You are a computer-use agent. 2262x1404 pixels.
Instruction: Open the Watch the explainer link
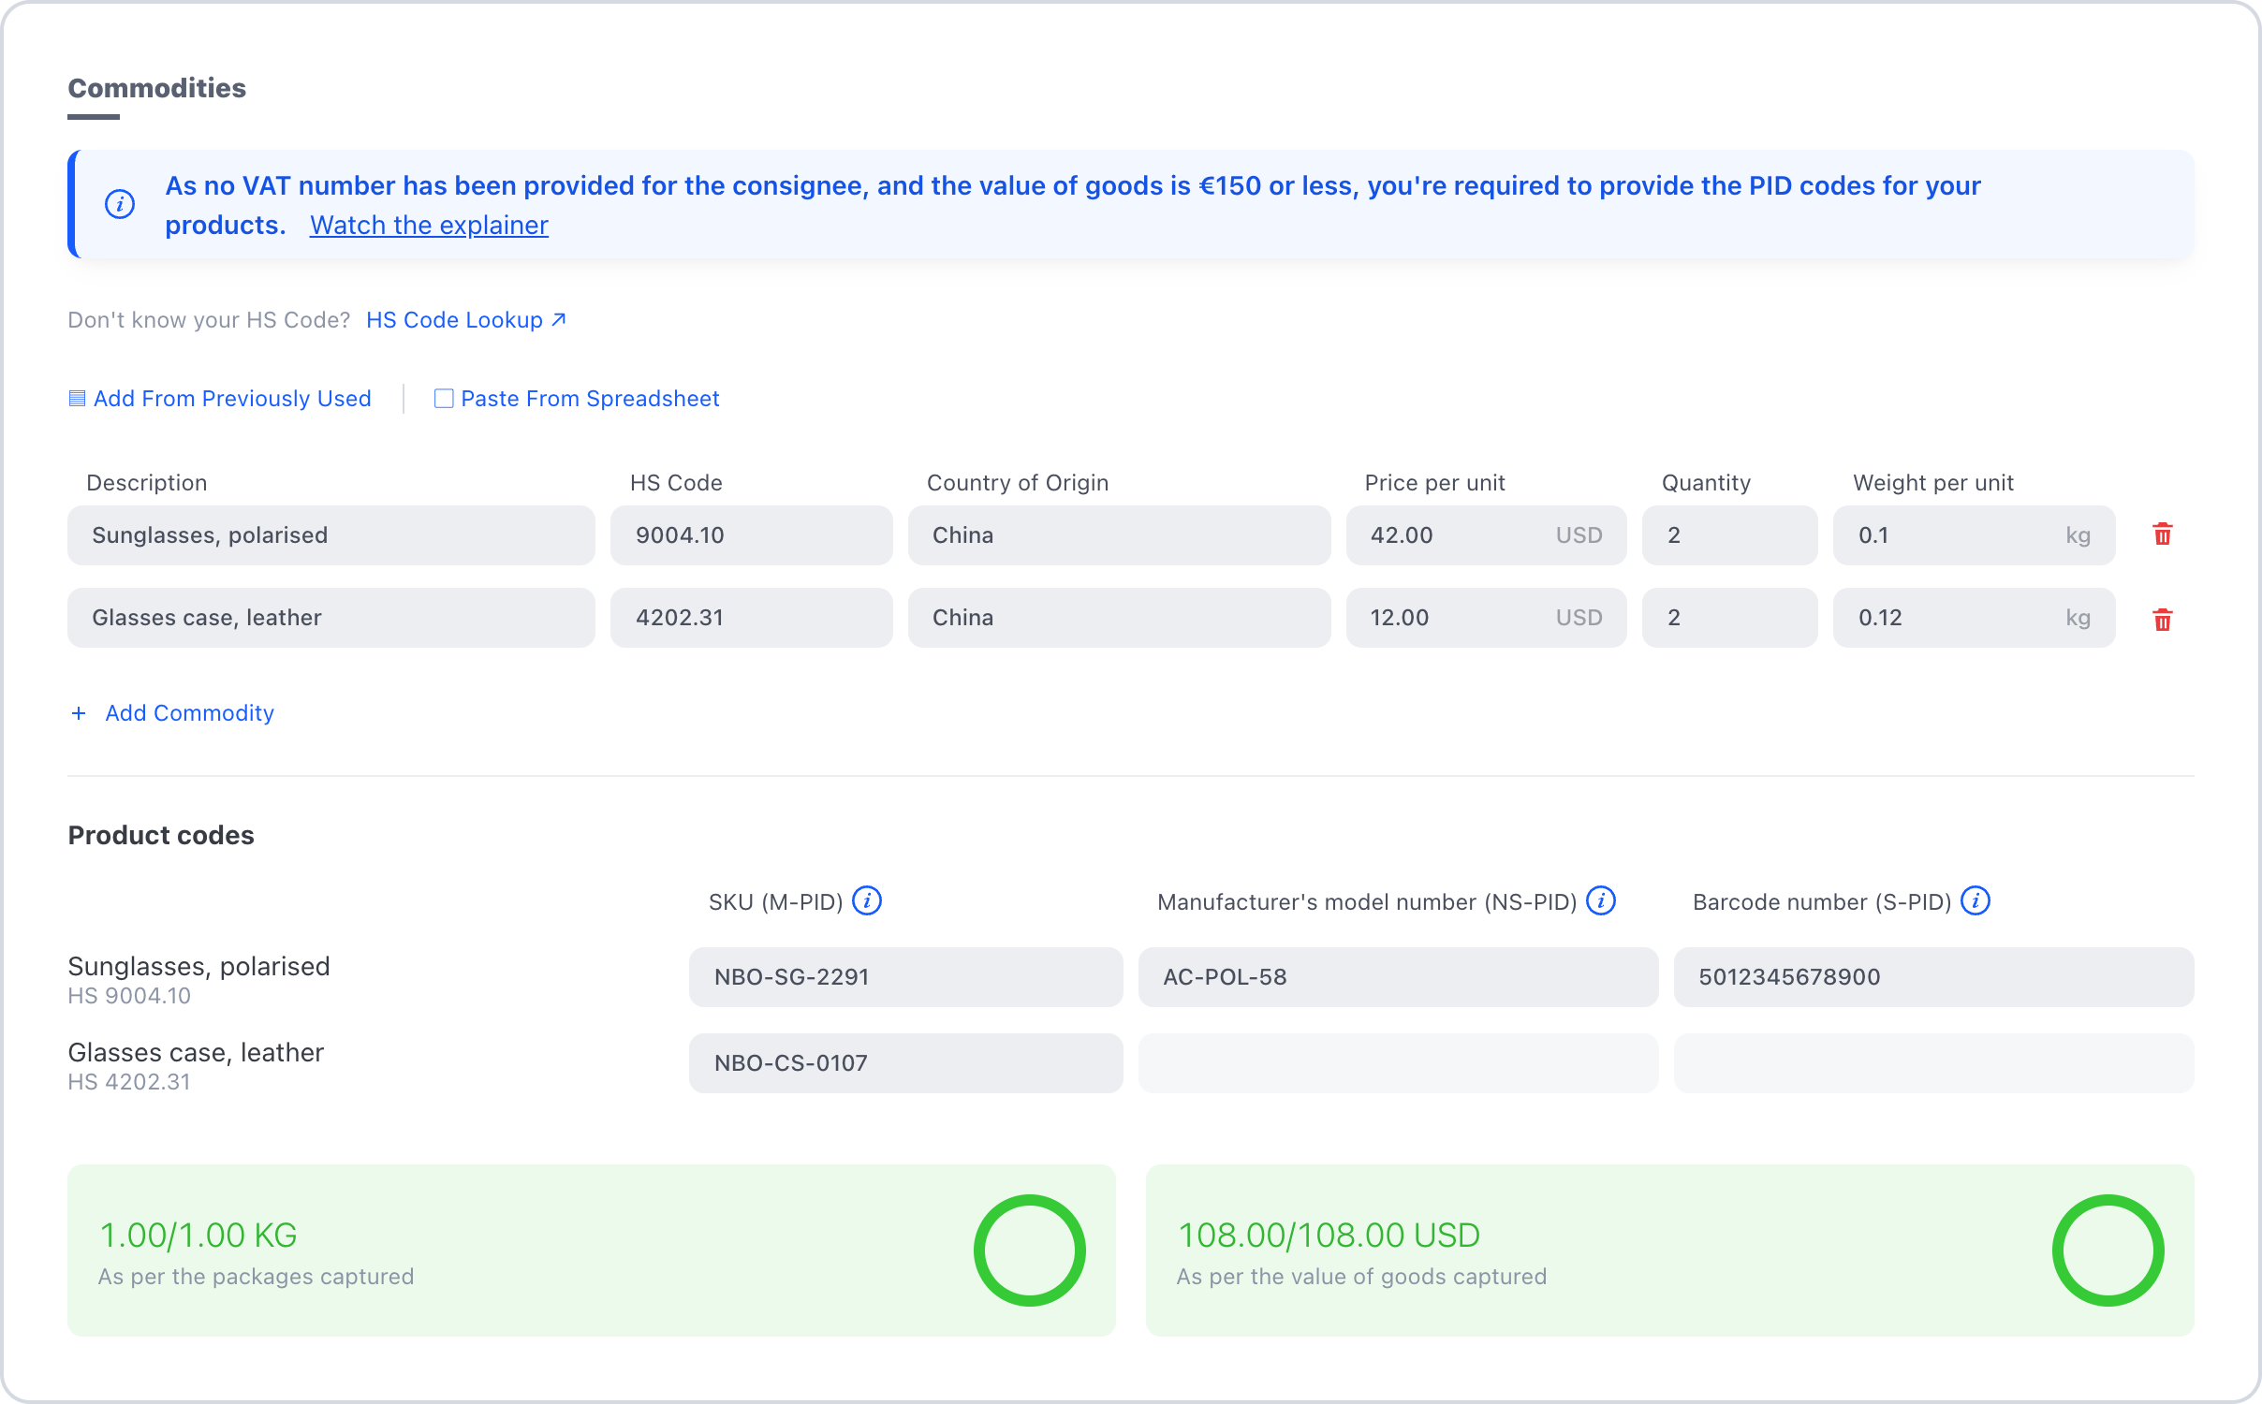[429, 226]
